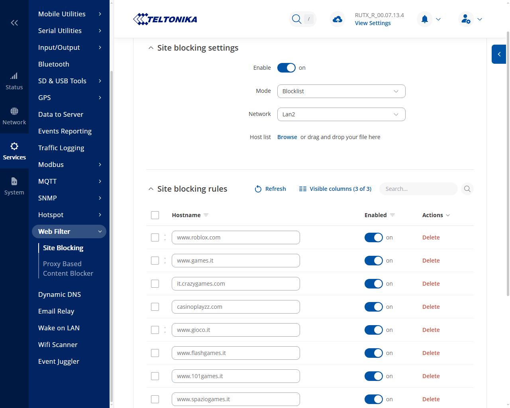Image resolution: width=510 pixels, height=408 pixels.
Task: Open the Status section icon
Action: 14,76
